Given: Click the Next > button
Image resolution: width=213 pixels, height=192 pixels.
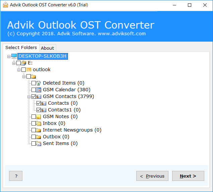Looking at the screenshot, I should tap(188, 176).
